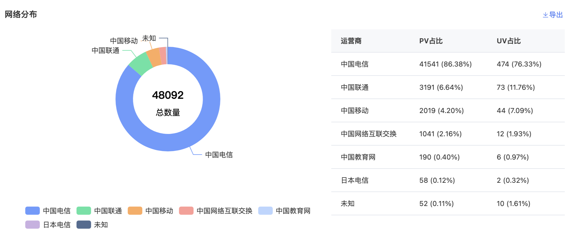The height and width of the screenshot is (240, 573).
Task: Click the 导出 export download icon
Action: [545, 15]
